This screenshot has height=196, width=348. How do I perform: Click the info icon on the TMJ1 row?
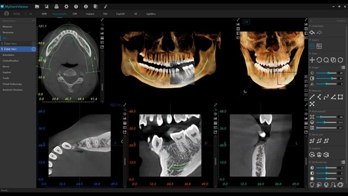pos(33,49)
